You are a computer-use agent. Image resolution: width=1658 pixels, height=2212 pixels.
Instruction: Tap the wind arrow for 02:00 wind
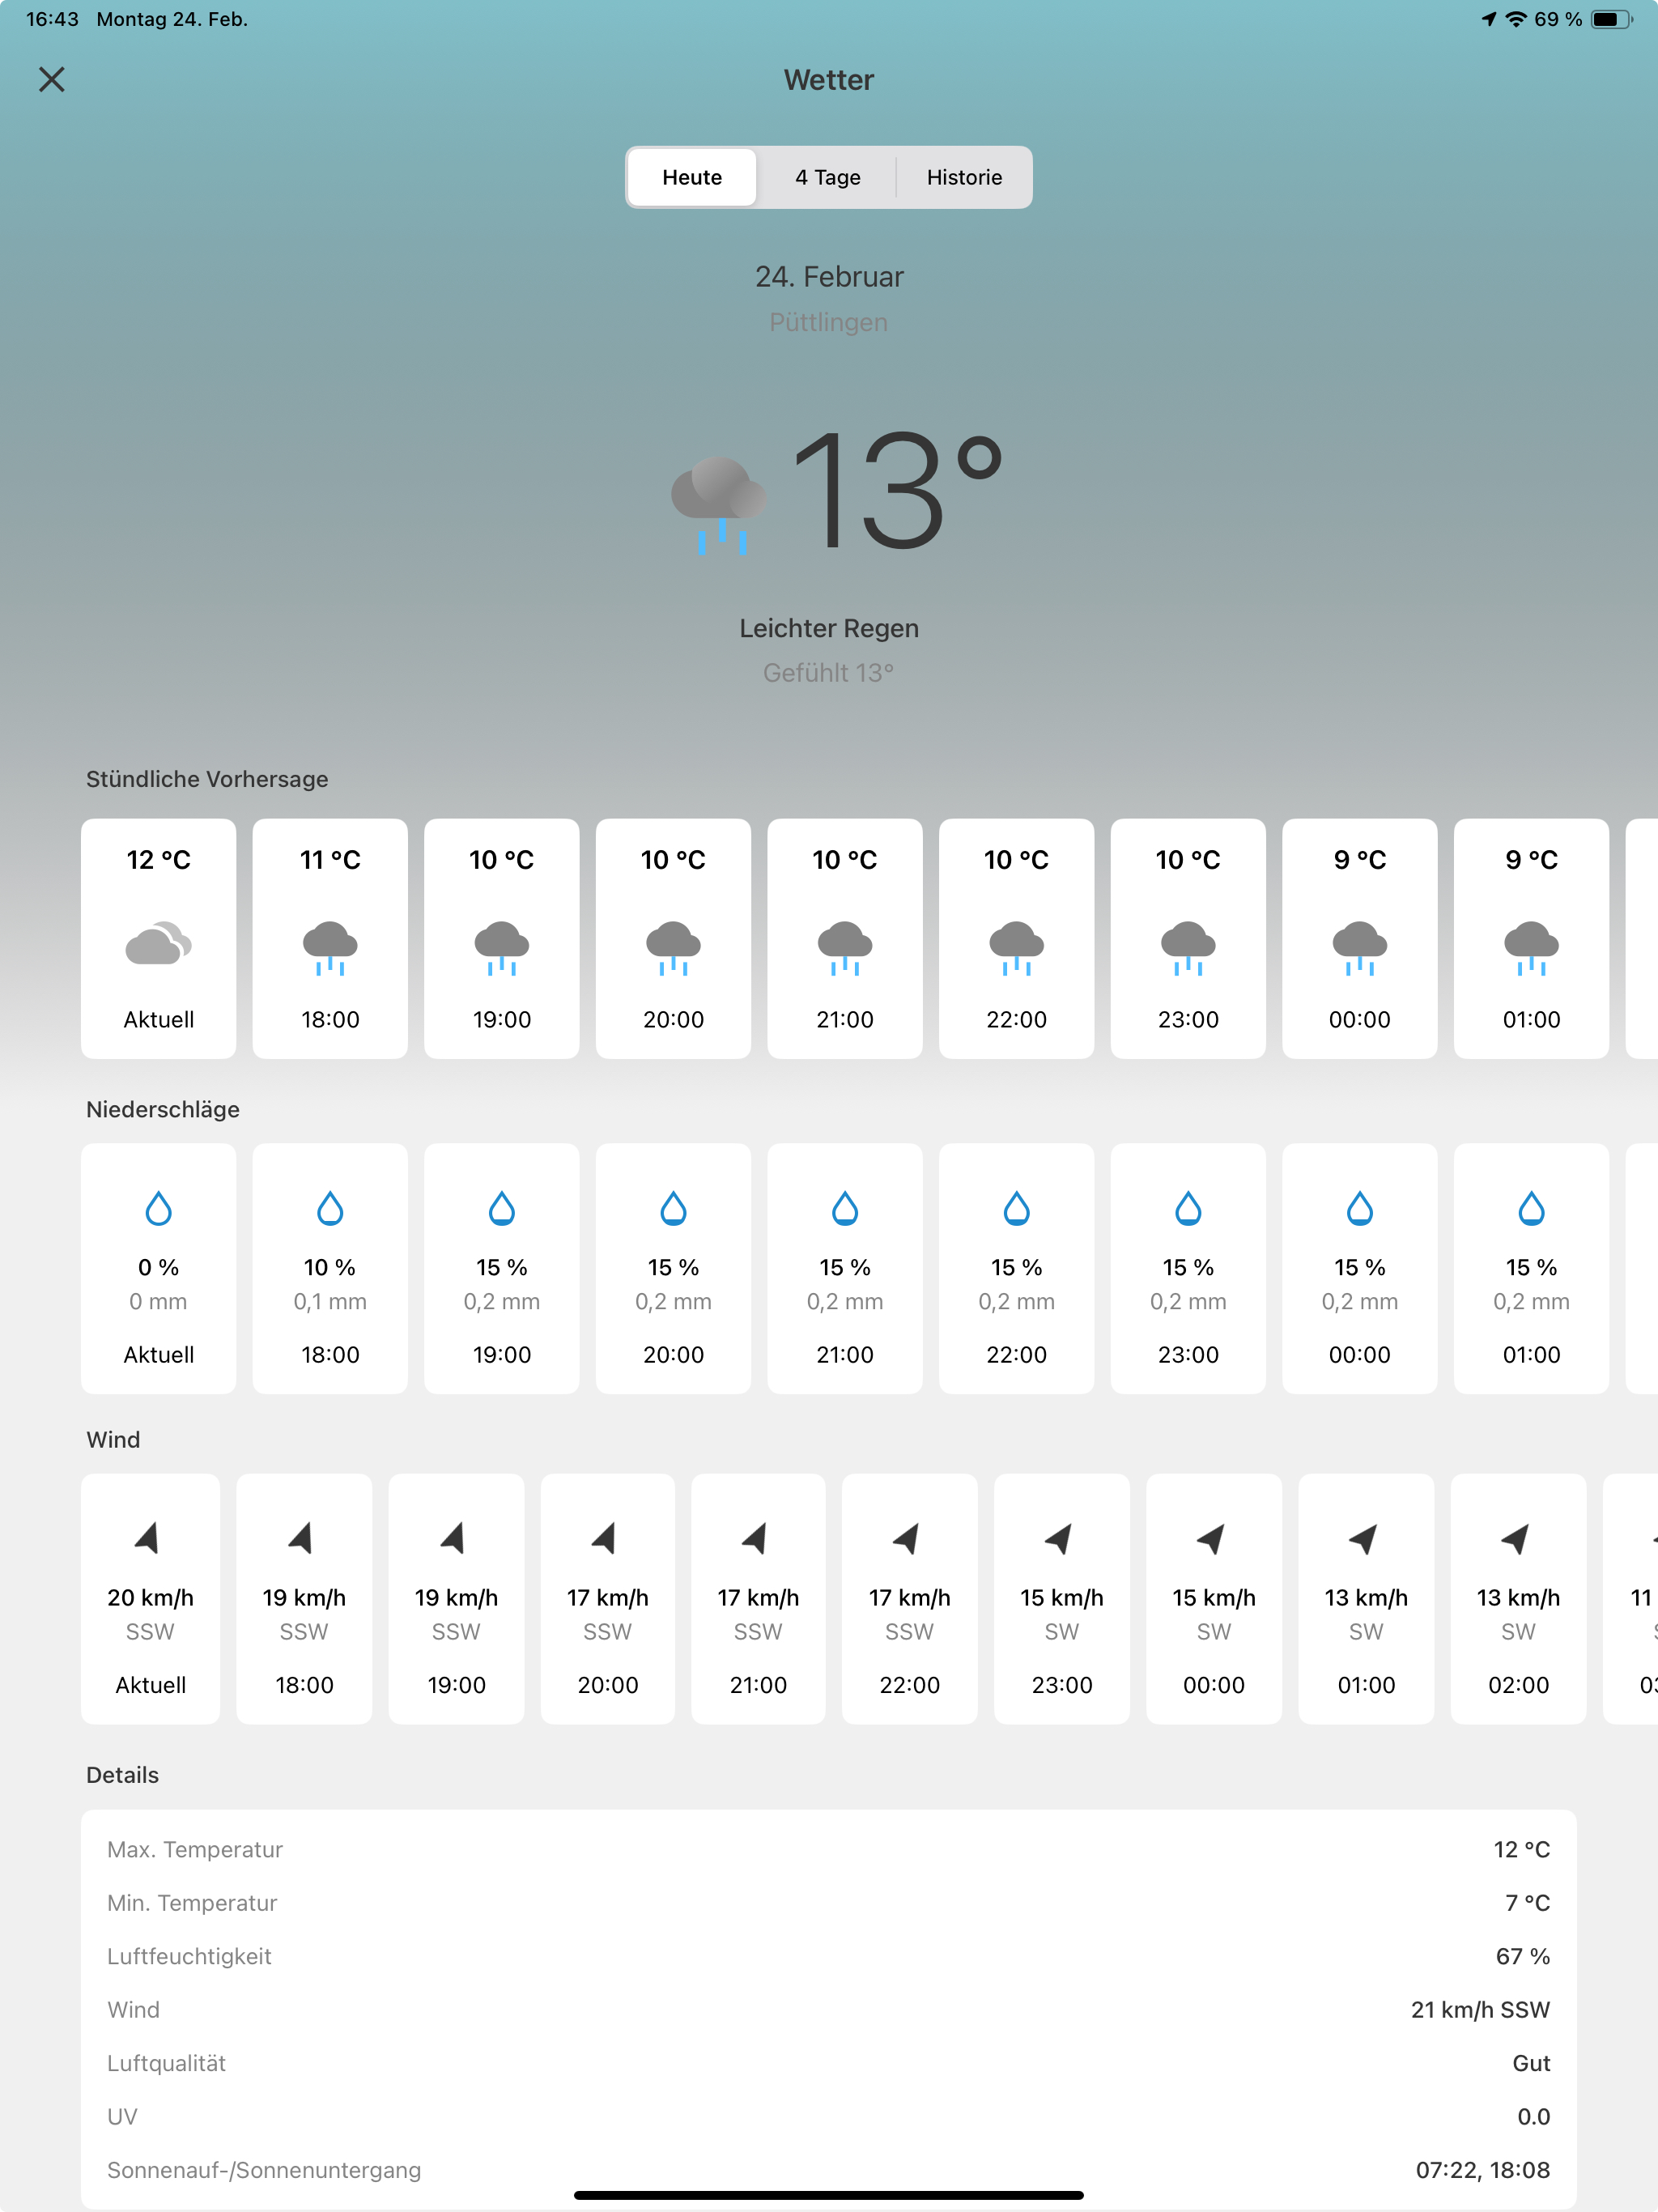point(1516,1538)
